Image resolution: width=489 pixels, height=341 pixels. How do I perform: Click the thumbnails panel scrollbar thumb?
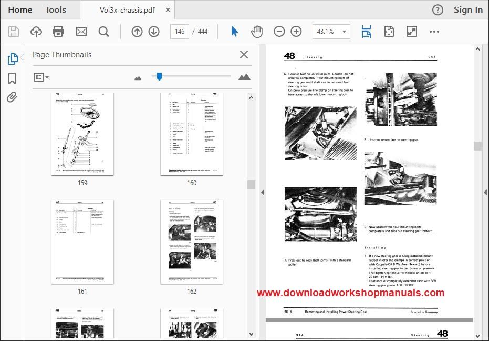click(252, 185)
